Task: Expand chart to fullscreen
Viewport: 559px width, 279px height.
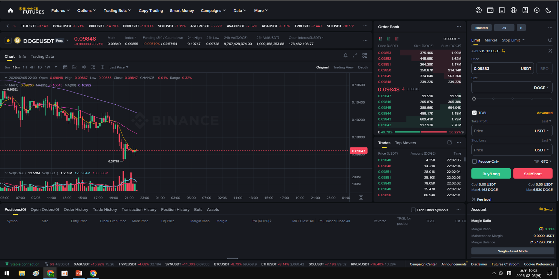Action: coord(355,55)
